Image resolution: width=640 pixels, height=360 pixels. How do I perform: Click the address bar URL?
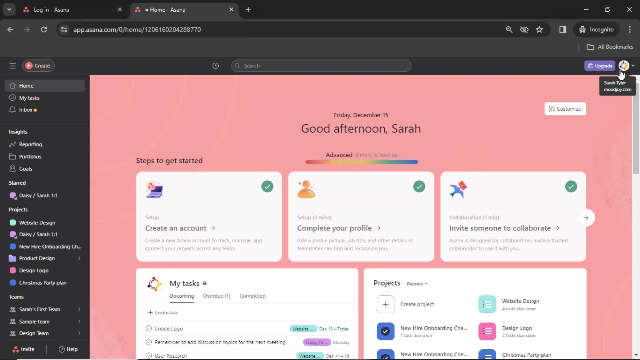coord(137,29)
